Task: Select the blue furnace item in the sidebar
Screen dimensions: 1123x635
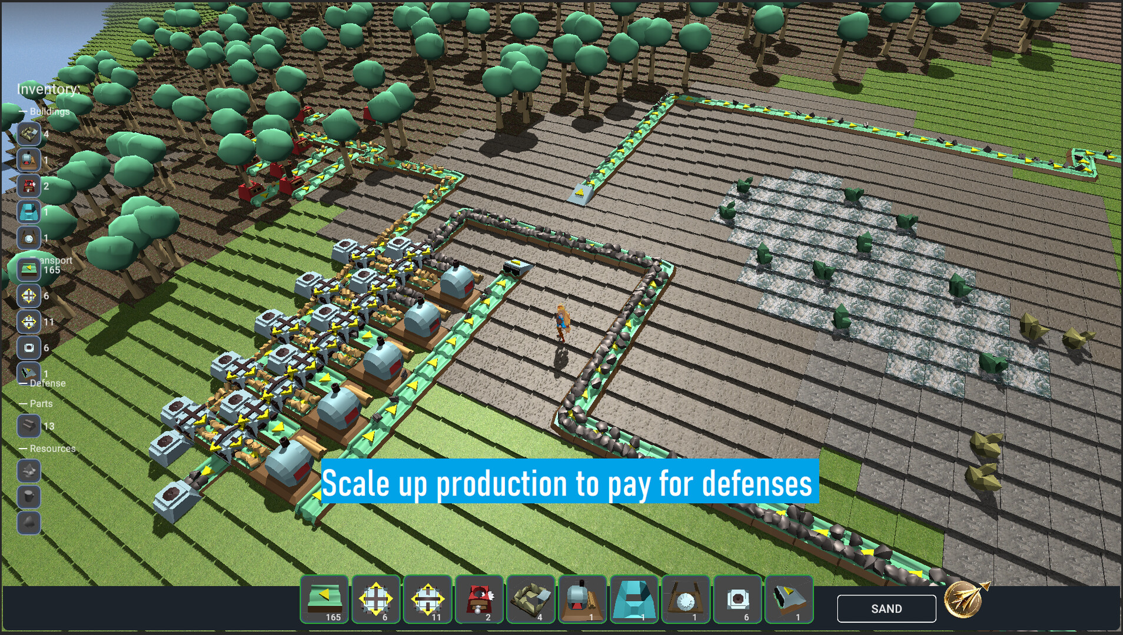Action: pyautogui.click(x=28, y=212)
